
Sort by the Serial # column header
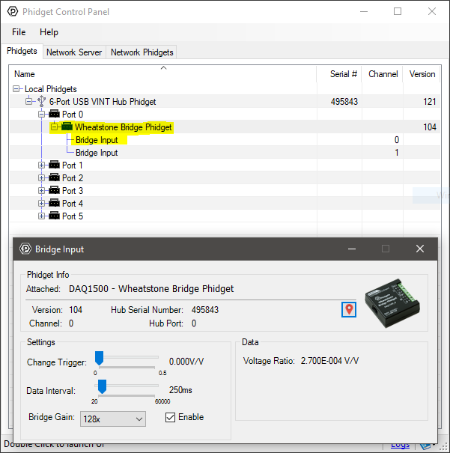click(x=343, y=74)
